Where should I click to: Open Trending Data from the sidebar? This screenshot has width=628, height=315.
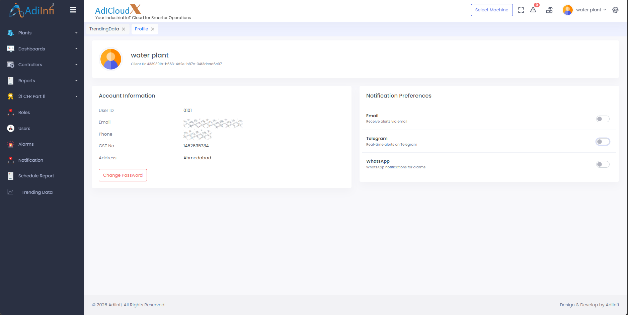tap(37, 192)
